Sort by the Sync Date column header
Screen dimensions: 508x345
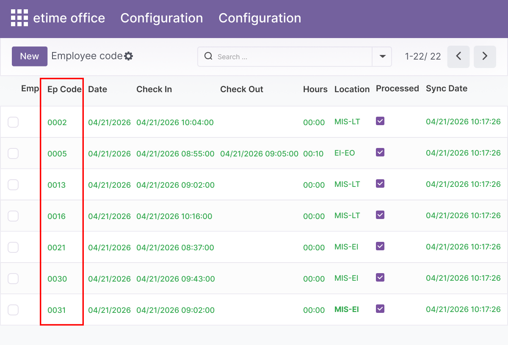447,88
